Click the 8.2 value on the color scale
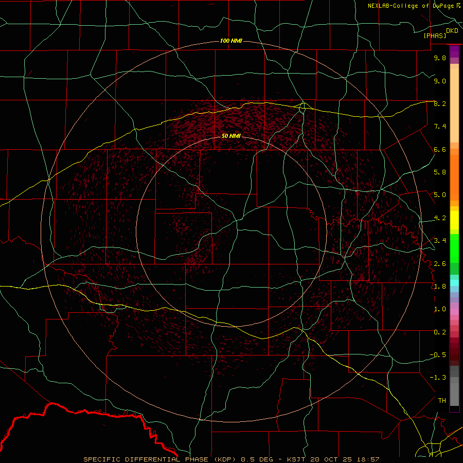The height and width of the screenshot is (463, 463). pyautogui.click(x=440, y=103)
